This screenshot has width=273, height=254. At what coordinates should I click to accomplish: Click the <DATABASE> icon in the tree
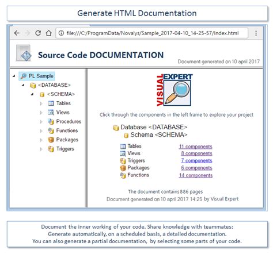tap(33, 85)
